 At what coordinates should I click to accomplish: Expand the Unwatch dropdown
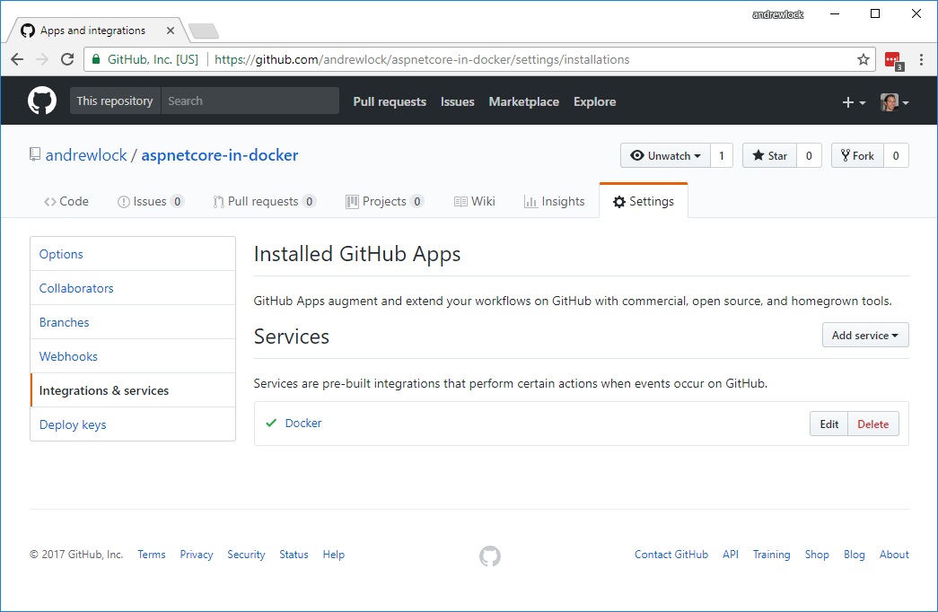point(665,155)
